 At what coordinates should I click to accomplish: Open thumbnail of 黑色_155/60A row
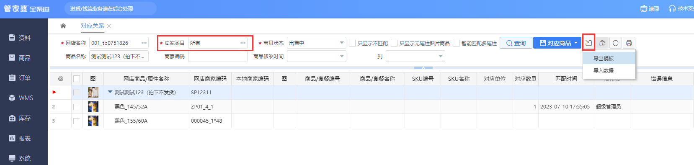click(93, 121)
